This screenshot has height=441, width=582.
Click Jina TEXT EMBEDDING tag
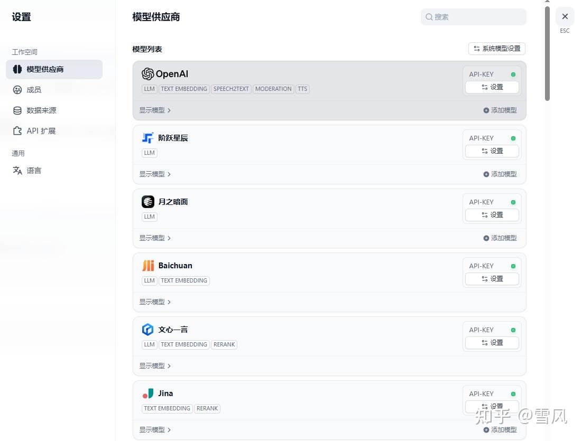tap(167, 408)
